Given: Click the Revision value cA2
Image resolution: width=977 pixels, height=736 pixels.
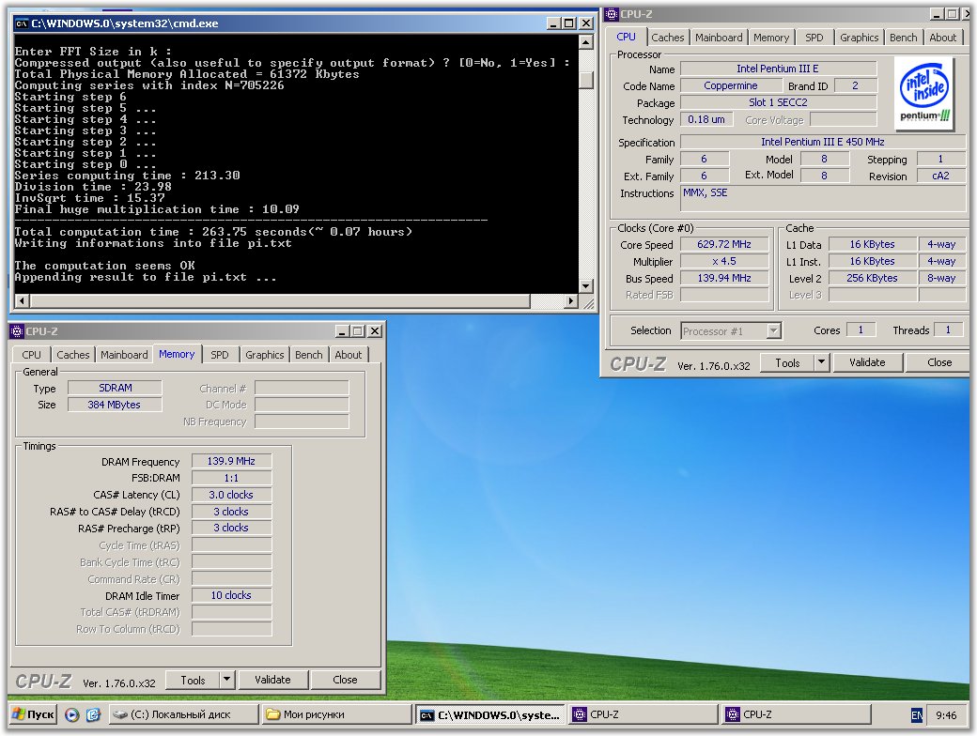Looking at the screenshot, I should tap(940, 176).
